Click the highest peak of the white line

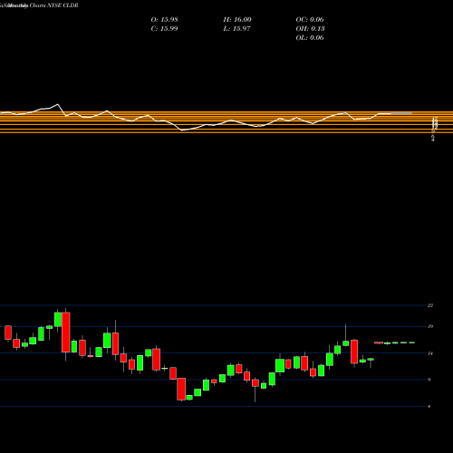pyautogui.click(x=58, y=104)
